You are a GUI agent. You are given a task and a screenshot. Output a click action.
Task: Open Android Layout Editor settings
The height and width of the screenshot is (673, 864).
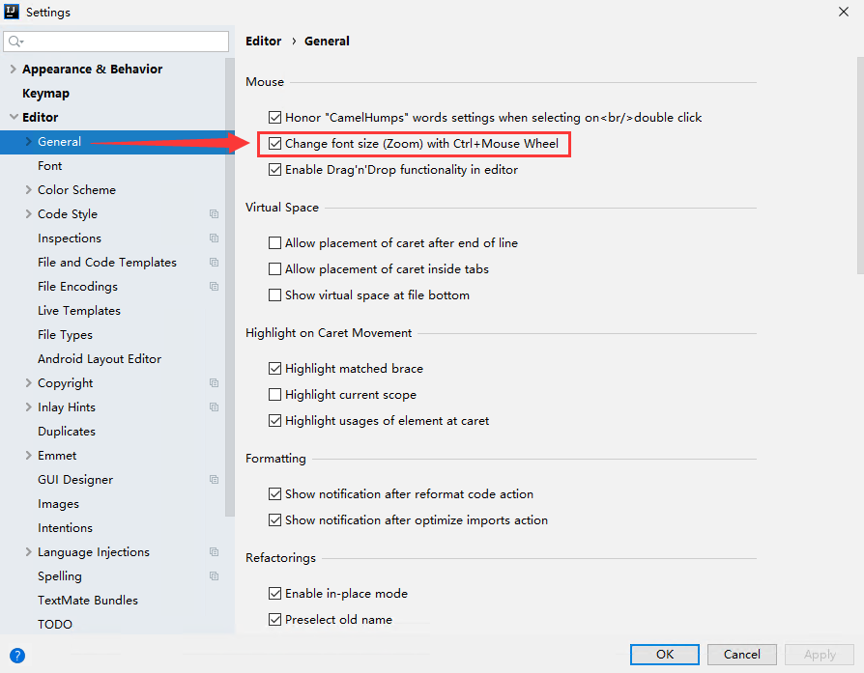coord(100,359)
